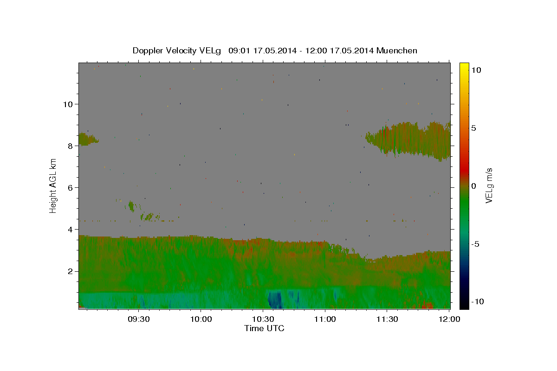Click the colorbar label -5
The width and height of the screenshot is (557, 371).
pyautogui.click(x=476, y=244)
